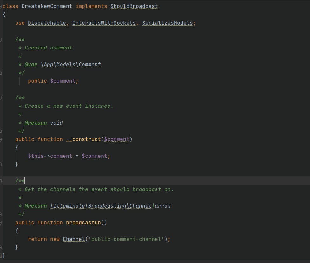Image resolution: width=310 pixels, height=263 pixels.
Task: Click 'return' keyword in broadcastOn body
Action: 37,239
